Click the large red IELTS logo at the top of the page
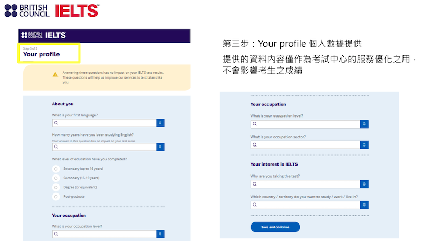422x243 pixels. tap(77, 11)
